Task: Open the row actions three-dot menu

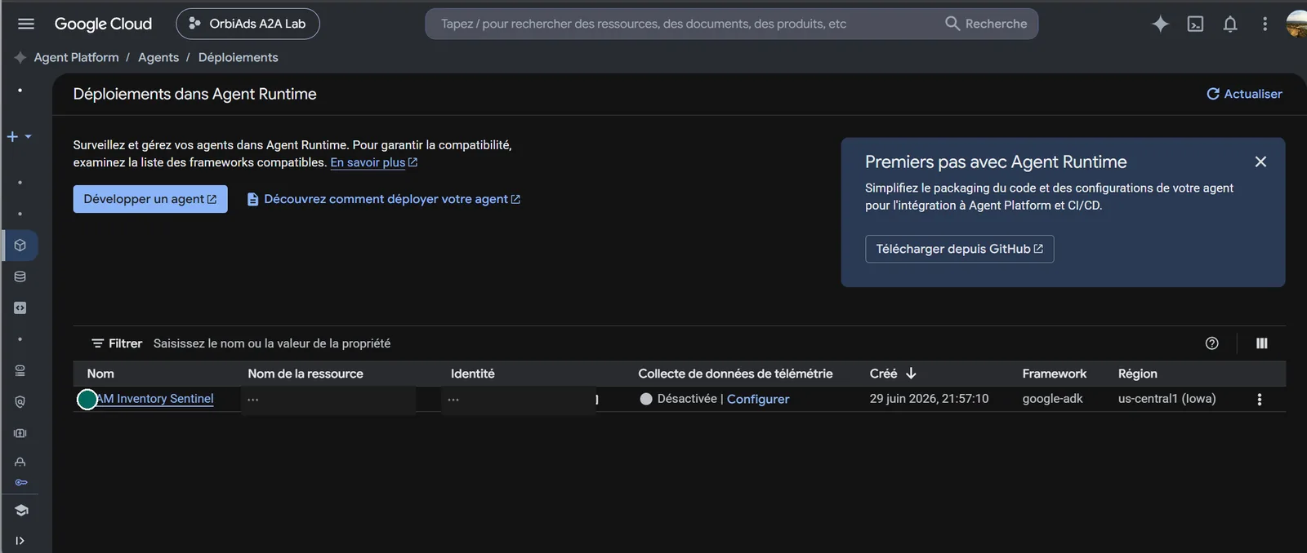Action: click(1259, 399)
